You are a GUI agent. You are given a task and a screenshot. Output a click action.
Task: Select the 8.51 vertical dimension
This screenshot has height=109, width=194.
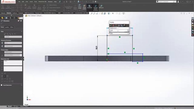96,48
